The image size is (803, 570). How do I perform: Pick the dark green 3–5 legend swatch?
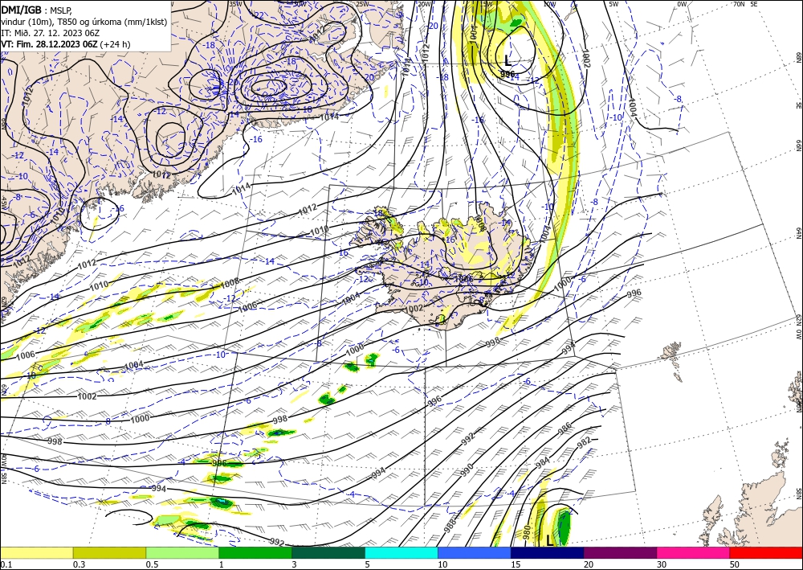pyautogui.click(x=328, y=552)
